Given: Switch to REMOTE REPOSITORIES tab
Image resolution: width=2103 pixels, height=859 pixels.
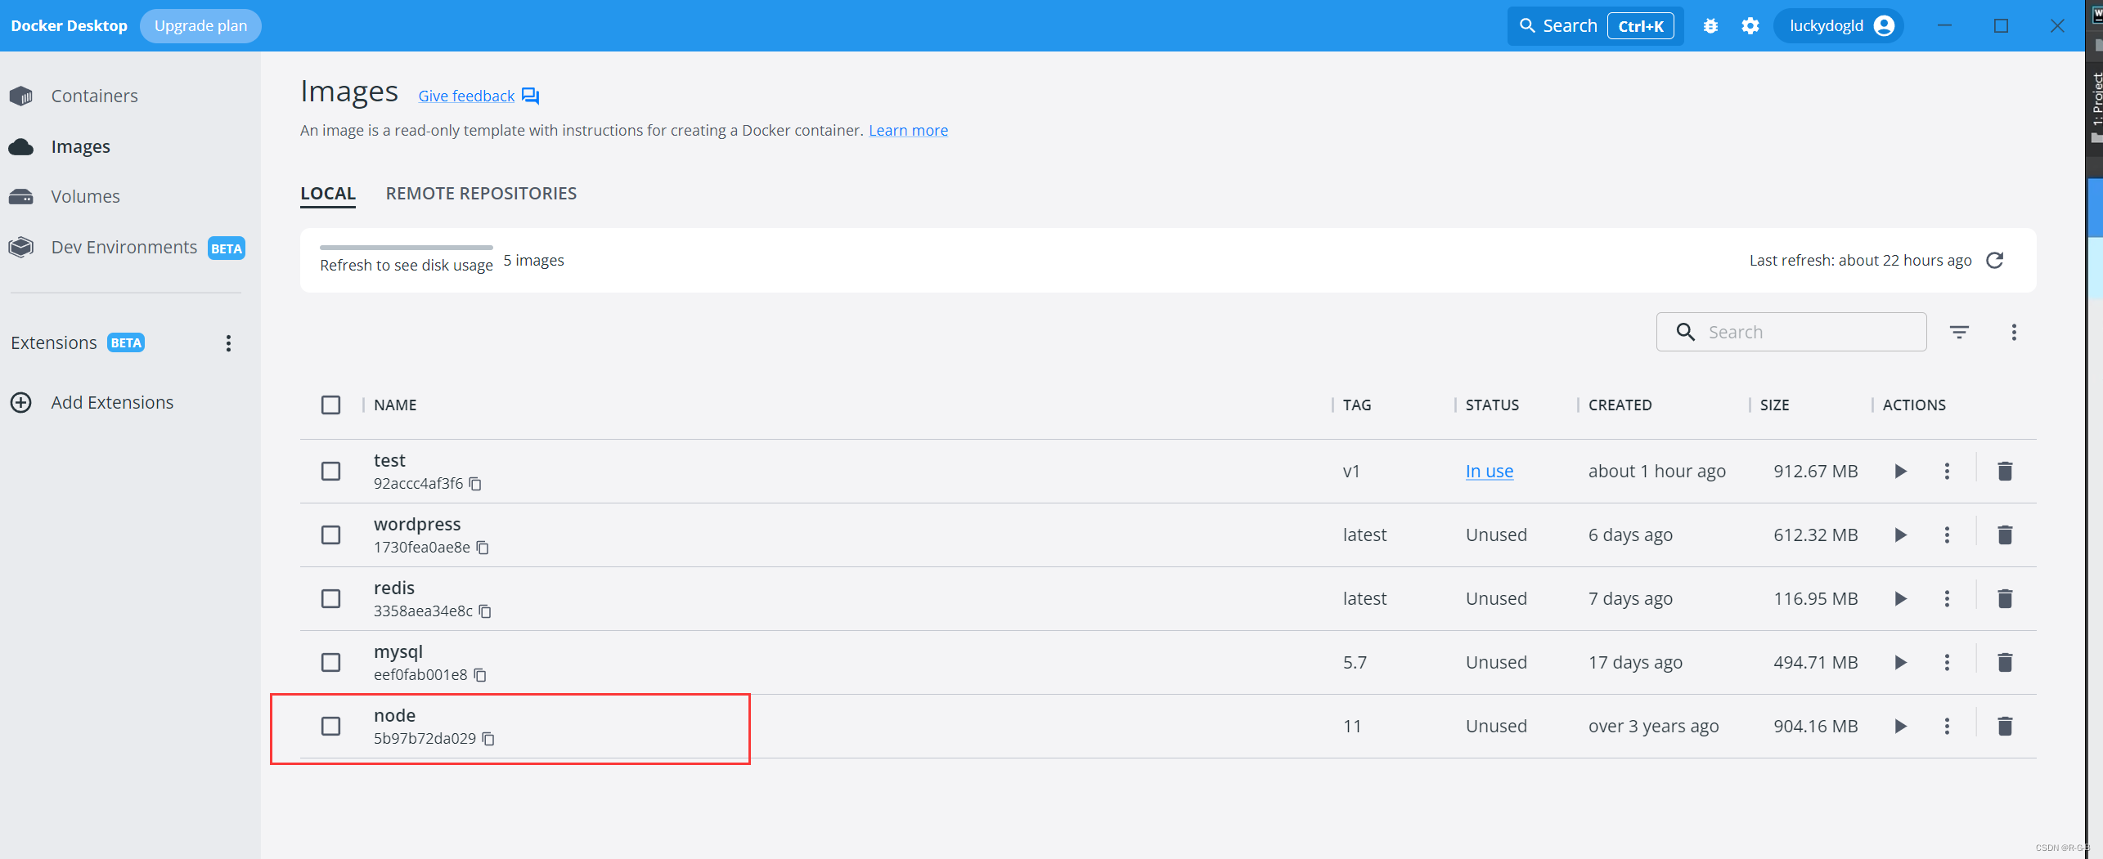Looking at the screenshot, I should tap(481, 194).
